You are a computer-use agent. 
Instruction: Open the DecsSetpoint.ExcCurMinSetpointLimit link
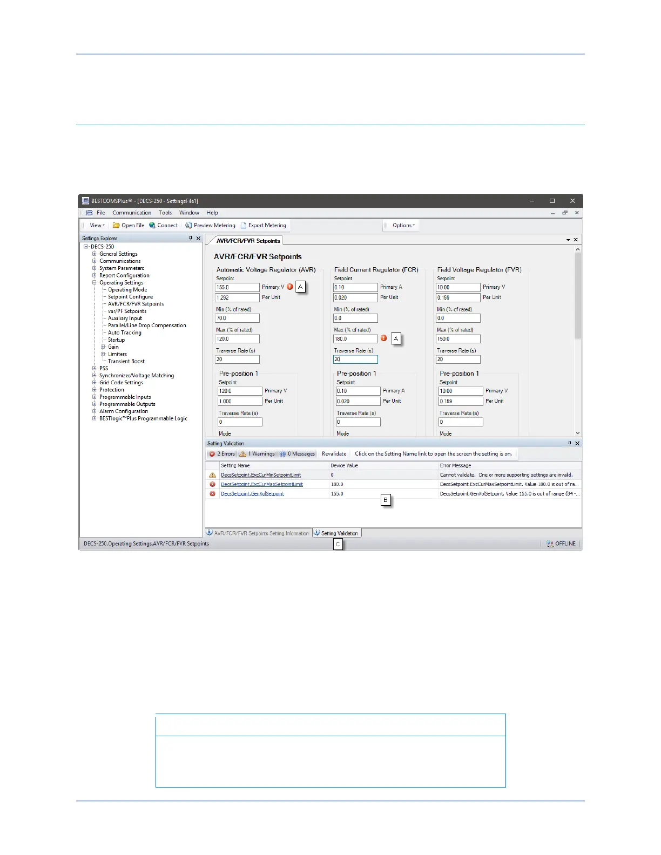point(261,475)
